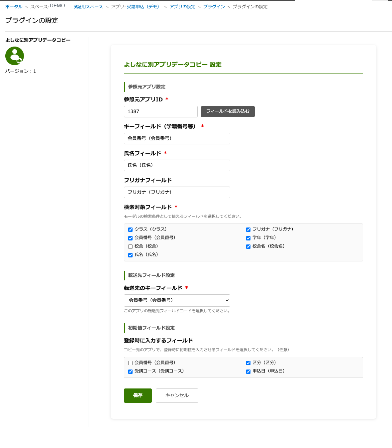This screenshot has height=448, width=392.
Task: Toggle the 受講コース（受講コース） checkbox
Action: click(130, 372)
